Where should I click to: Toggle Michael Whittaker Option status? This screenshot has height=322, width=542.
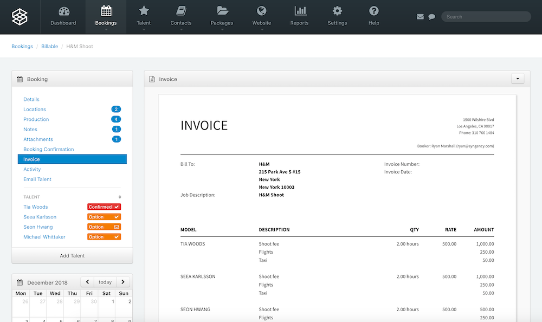point(104,237)
